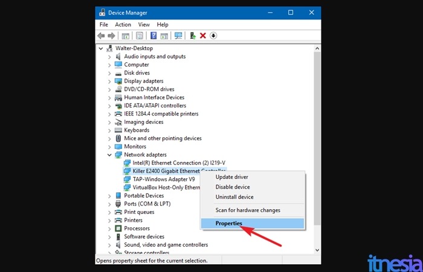
Task: Click the scrollbar down arrow
Action: coord(317,250)
